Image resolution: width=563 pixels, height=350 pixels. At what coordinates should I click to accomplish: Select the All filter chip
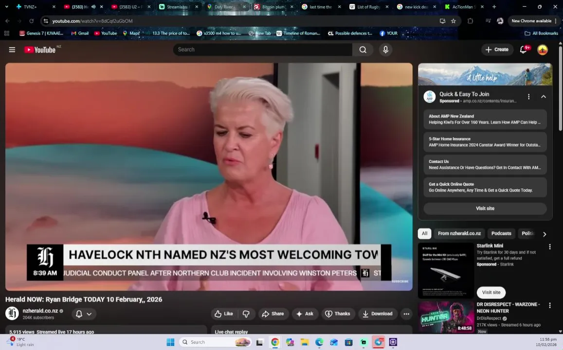pos(424,233)
